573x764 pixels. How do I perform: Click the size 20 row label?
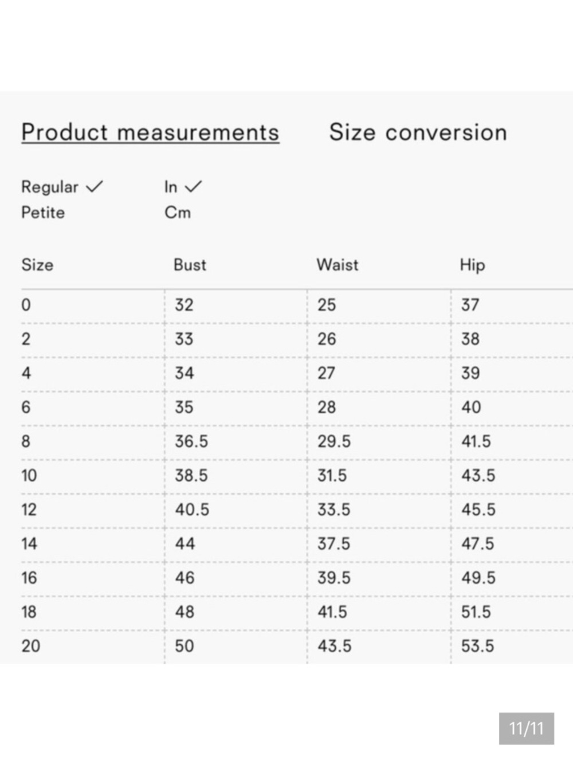pyautogui.click(x=31, y=646)
